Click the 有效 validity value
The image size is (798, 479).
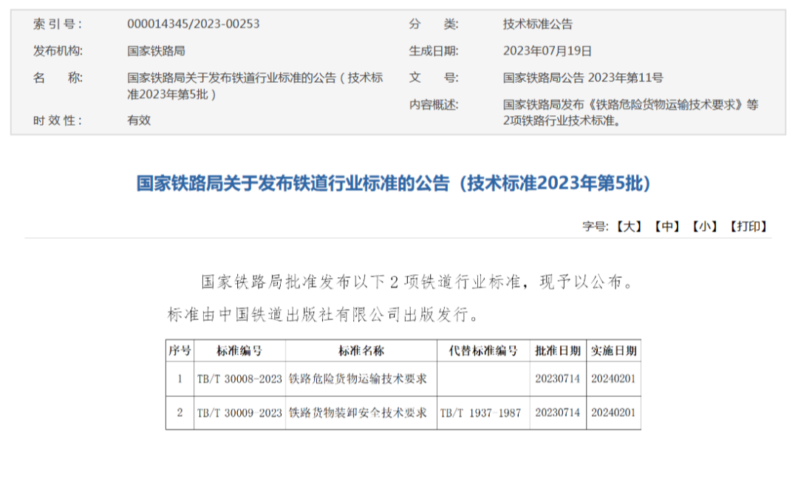click(139, 120)
